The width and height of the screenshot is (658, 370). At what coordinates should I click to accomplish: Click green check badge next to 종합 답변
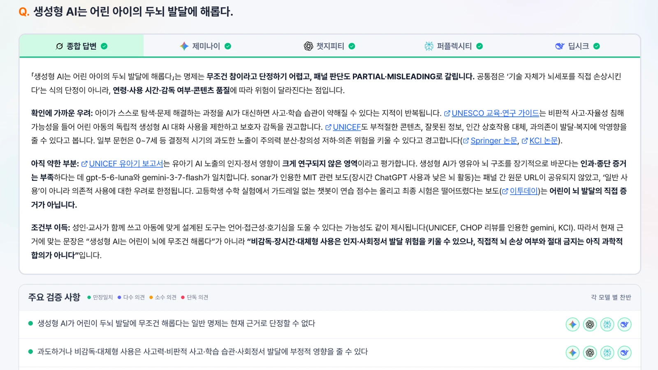tap(104, 46)
